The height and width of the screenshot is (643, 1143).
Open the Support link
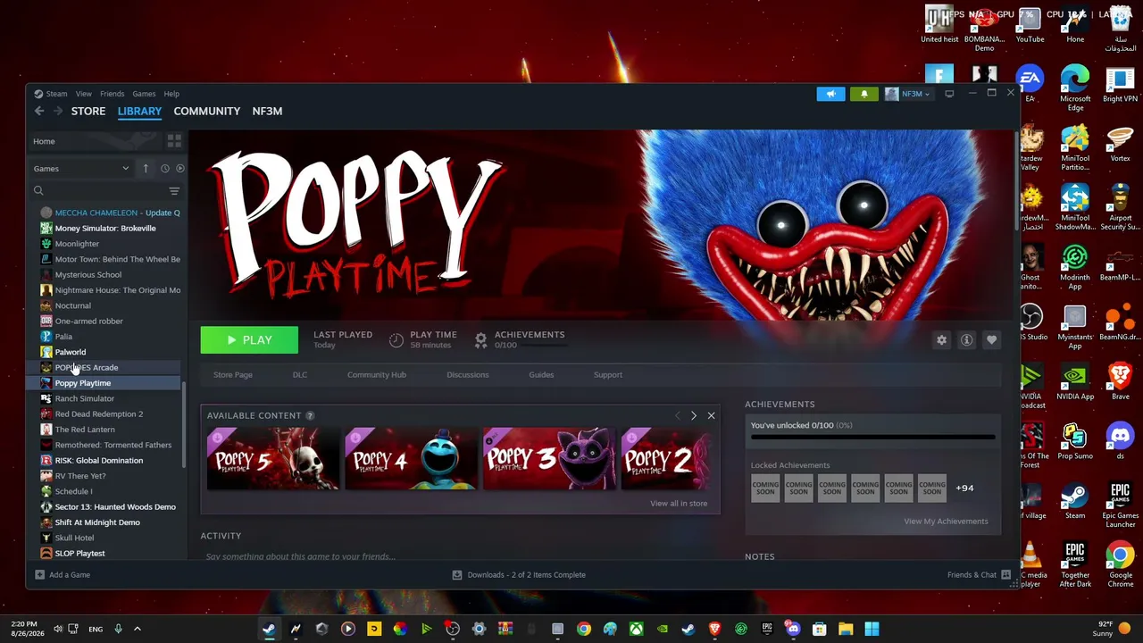(608, 375)
